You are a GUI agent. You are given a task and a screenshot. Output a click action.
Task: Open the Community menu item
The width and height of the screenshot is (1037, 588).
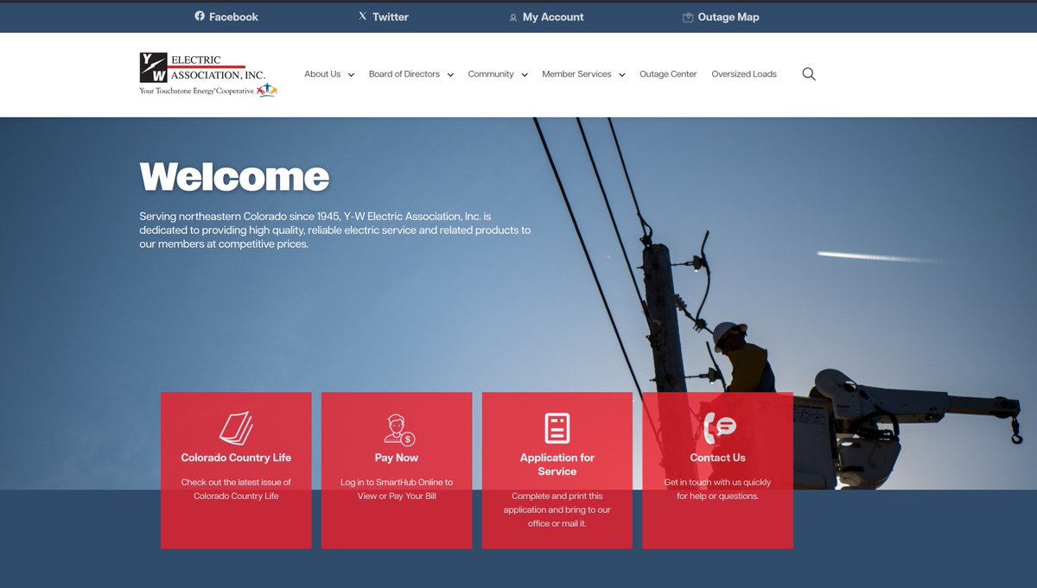coord(491,74)
